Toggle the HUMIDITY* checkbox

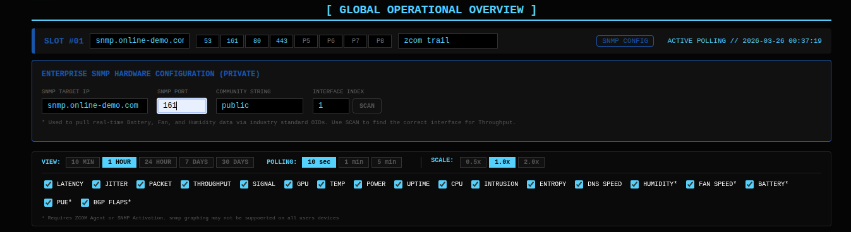click(x=634, y=184)
